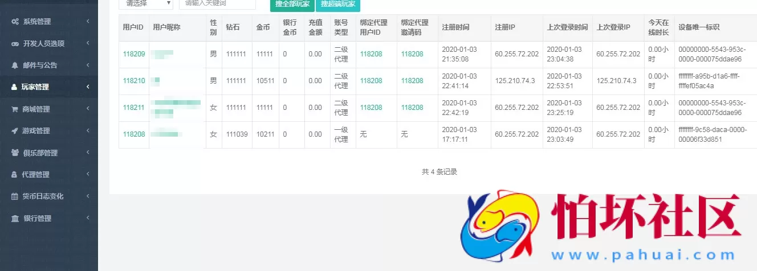Click the user icon beside 玩家管理
The width and height of the screenshot is (757, 271).
click(x=15, y=87)
